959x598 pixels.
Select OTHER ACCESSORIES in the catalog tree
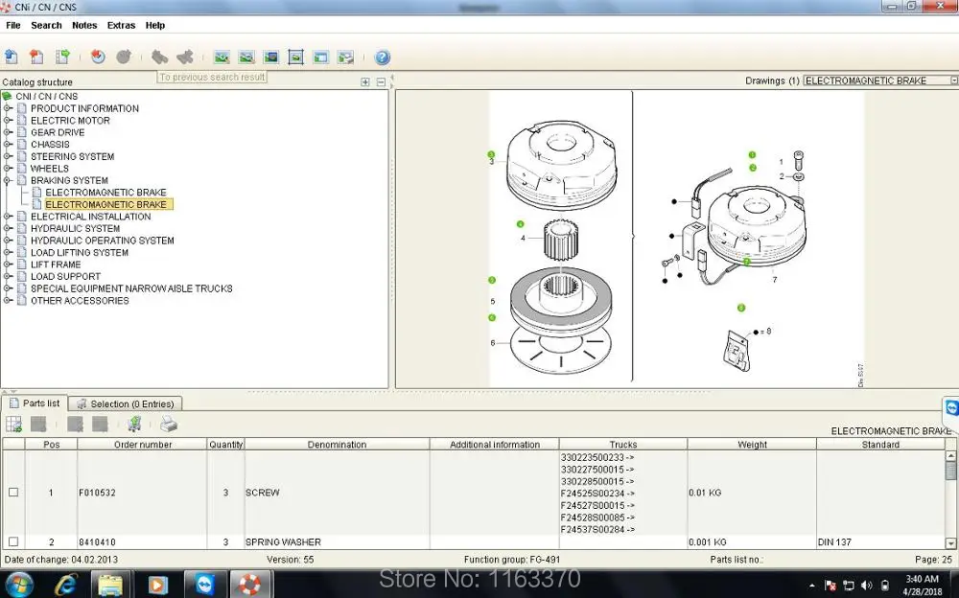tap(80, 300)
